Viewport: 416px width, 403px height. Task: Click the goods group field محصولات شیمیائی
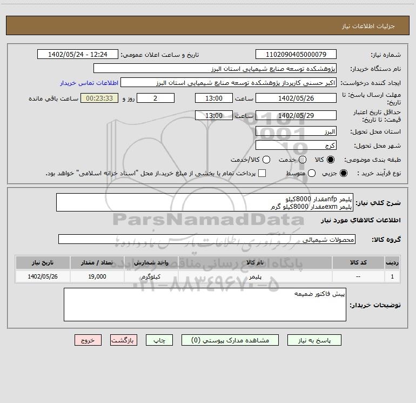[x=207, y=239]
